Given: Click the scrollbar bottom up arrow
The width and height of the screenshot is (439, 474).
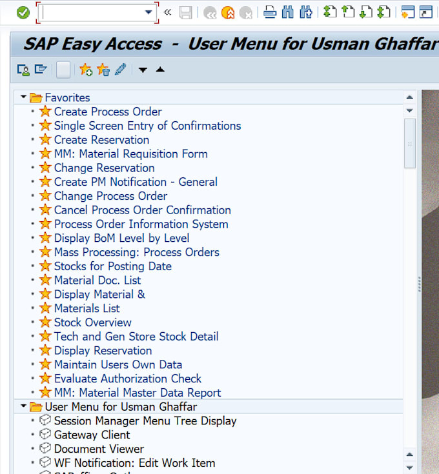Looking at the screenshot, I should (410, 455).
